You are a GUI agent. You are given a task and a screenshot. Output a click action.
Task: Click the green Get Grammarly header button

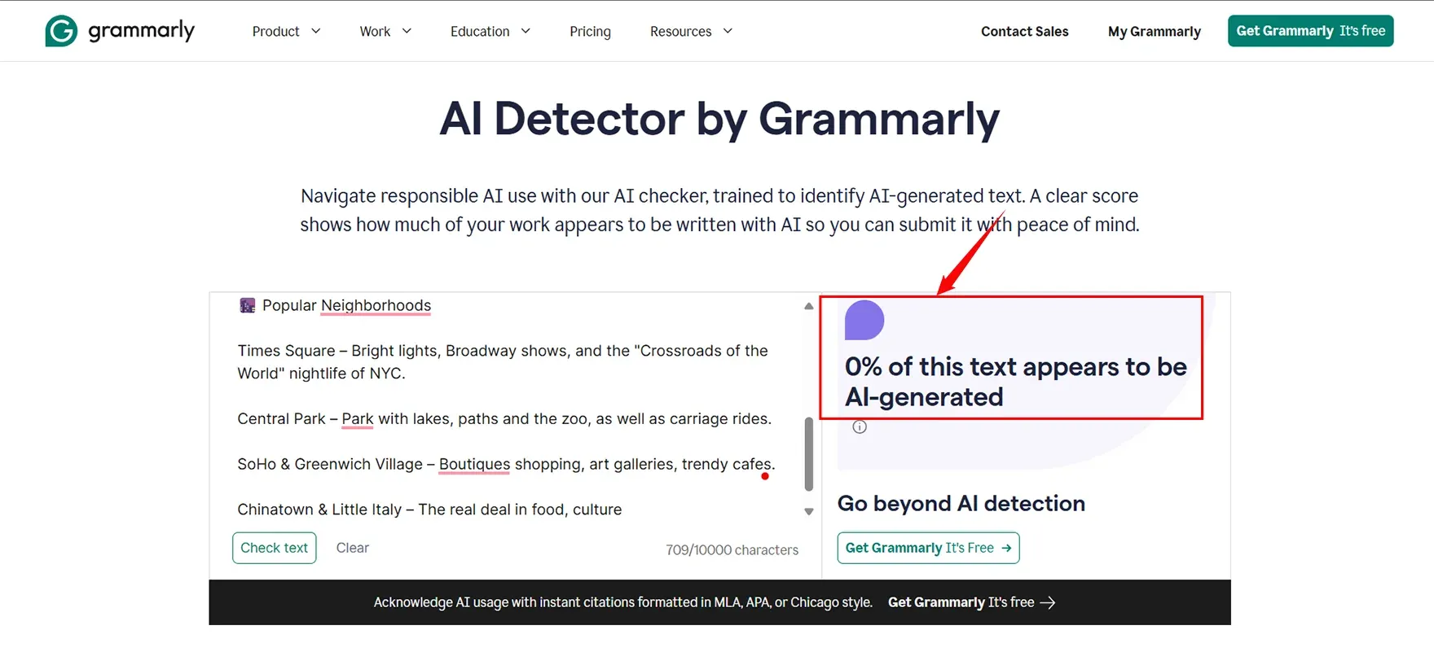click(1310, 31)
